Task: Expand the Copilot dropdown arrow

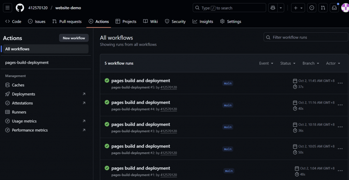Action: click(x=281, y=8)
